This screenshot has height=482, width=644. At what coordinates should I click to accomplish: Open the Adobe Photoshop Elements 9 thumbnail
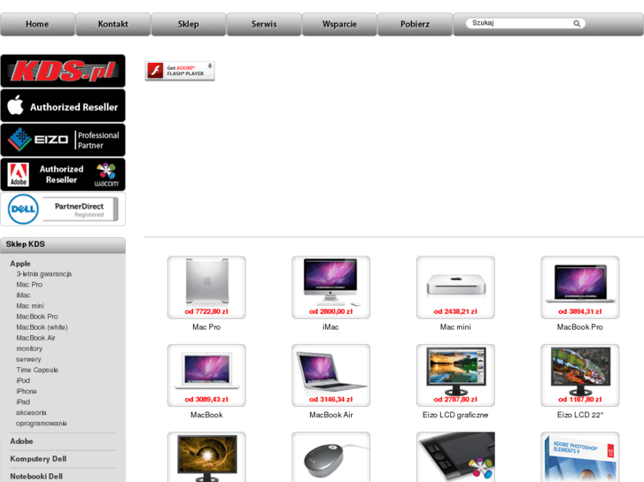click(580, 457)
